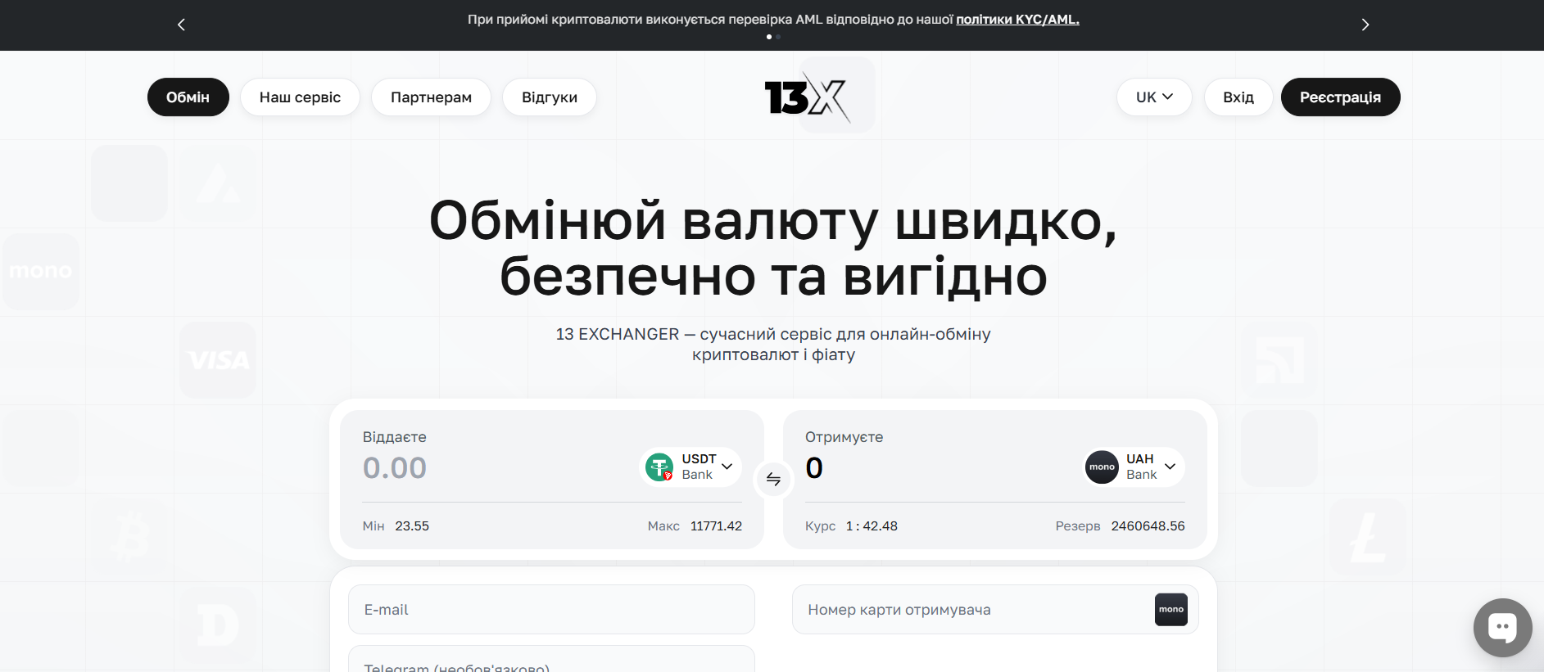Viewport: 1544px width, 672px height.
Task: Click the Вхід login button
Action: pyautogui.click(x=1238, y=97)
